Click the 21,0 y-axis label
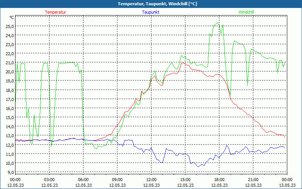 [9, 63]
